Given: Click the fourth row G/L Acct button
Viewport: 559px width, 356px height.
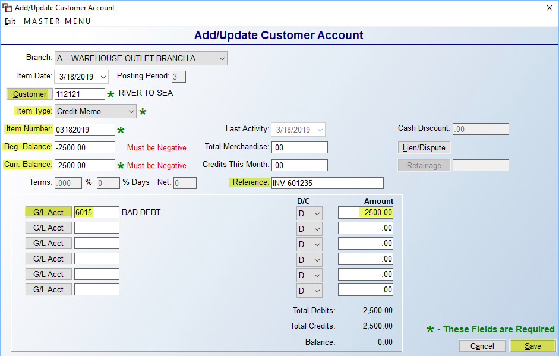Looking at the screenshot, I should click(x=49, y=259).
